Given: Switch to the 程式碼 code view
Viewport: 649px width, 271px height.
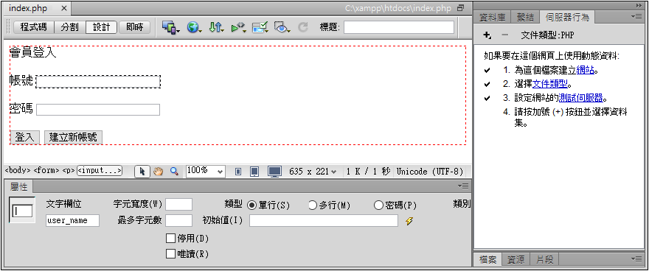Looking at the screenshot, I should click(33, 27).
